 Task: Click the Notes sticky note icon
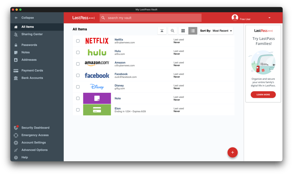pos(16,52)
